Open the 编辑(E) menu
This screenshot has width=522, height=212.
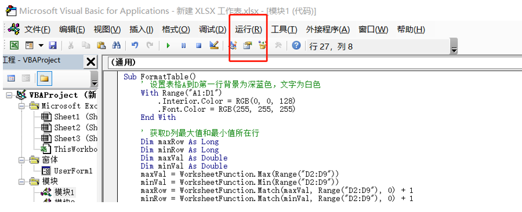[x=72, y=30]
